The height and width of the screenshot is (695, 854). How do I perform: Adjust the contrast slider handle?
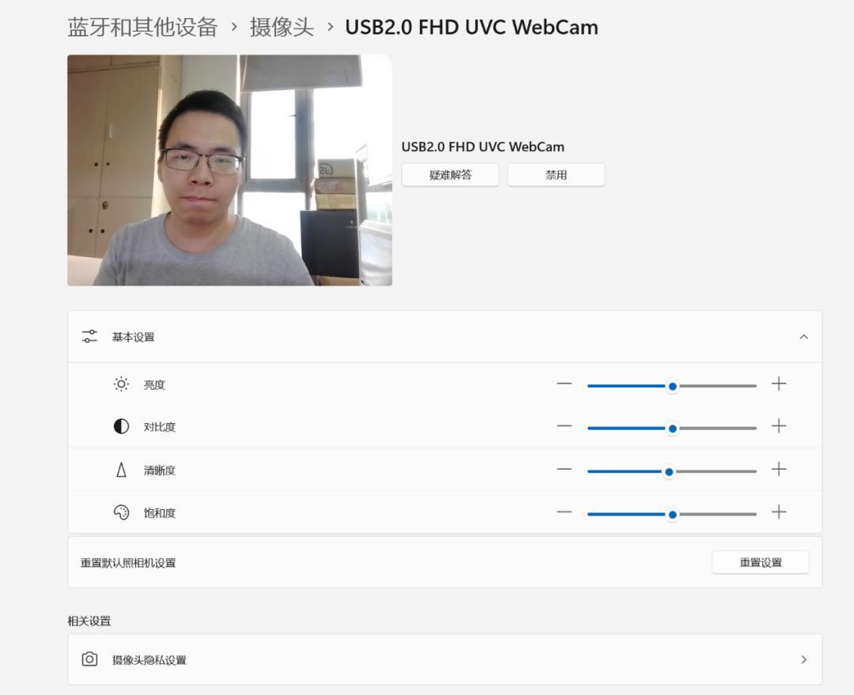[x=673, y=427]
